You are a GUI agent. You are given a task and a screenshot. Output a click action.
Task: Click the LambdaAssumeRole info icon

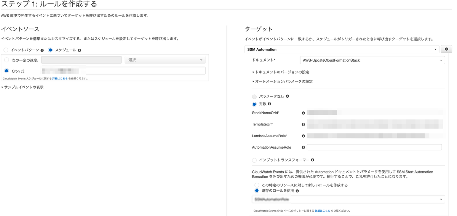[304, 136]
